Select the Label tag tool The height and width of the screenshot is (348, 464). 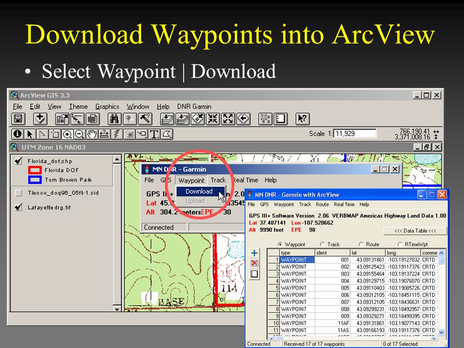coord(142,134)
